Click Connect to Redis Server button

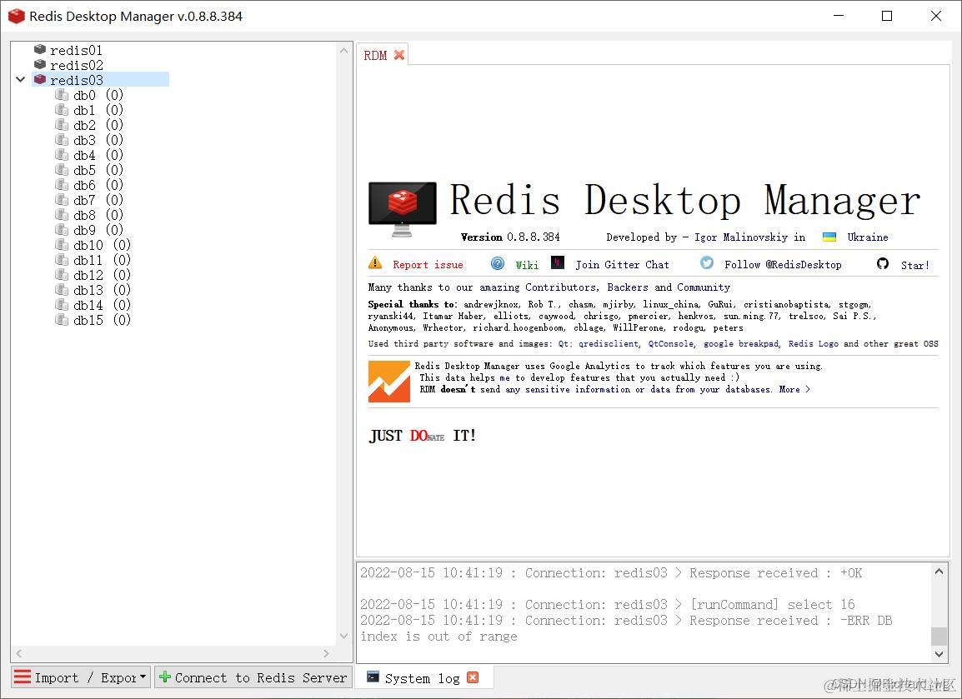pyautogui.click(x=253, y=677)
